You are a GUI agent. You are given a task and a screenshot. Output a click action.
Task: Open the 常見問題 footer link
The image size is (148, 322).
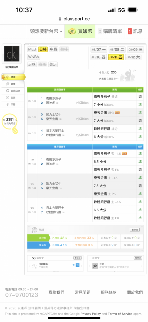click(83, 292)
